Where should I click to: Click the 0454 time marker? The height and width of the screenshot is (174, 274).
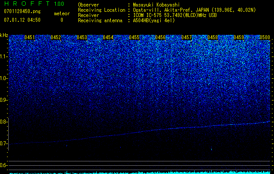point(108,37)
